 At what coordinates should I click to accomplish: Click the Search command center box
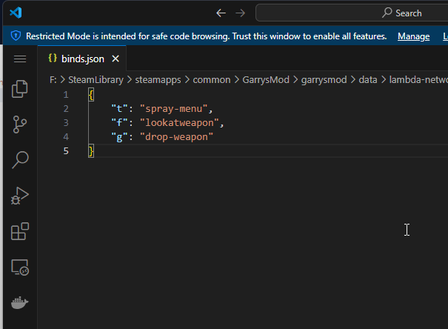352,13
